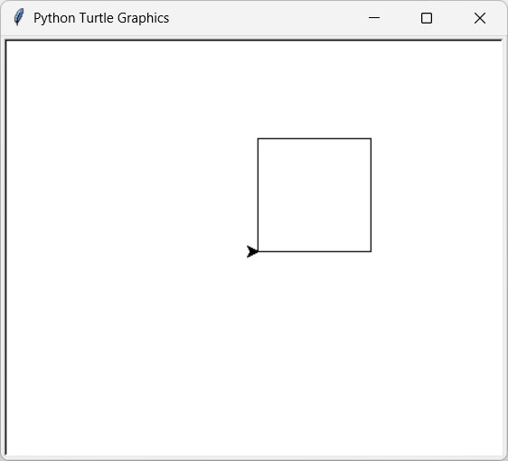Click the "Python Turtle Graphics" title text
This screenshot has height=461, width=508.
point(101,18)
